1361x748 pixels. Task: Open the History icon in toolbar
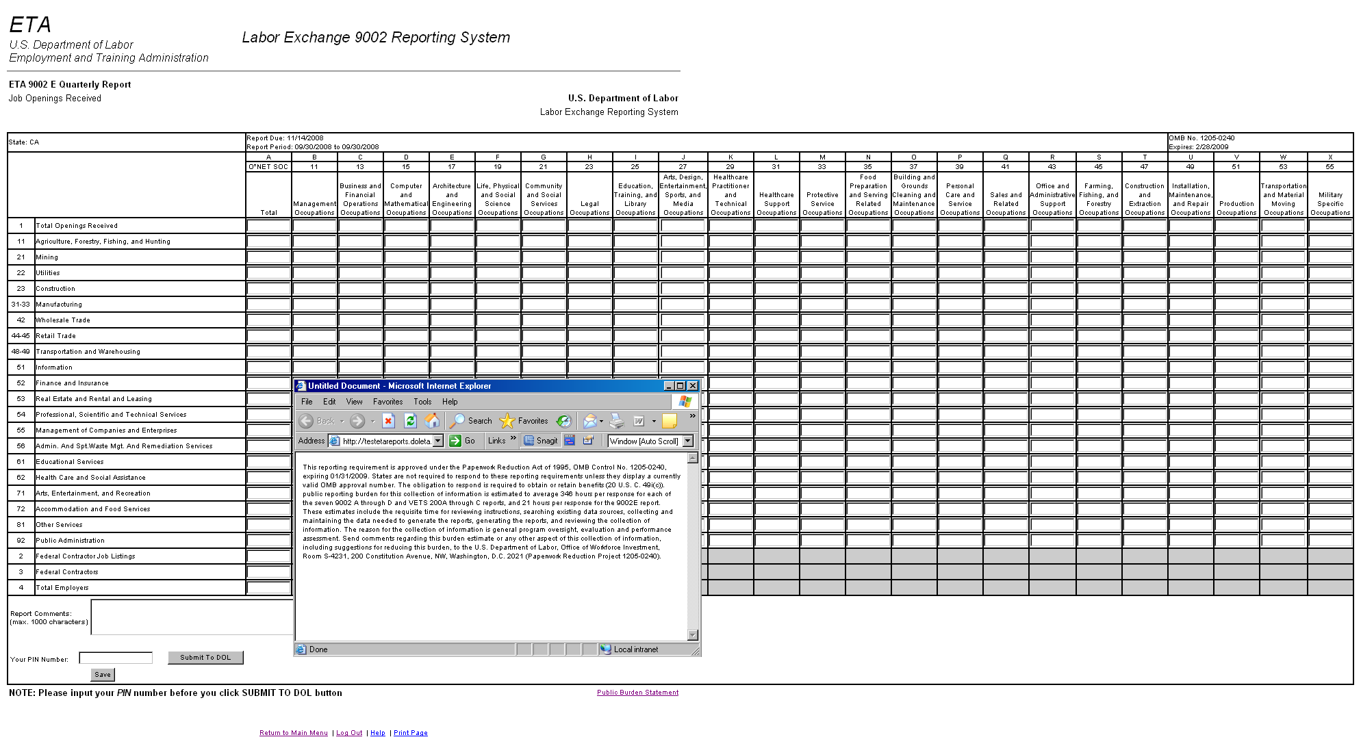563,421
